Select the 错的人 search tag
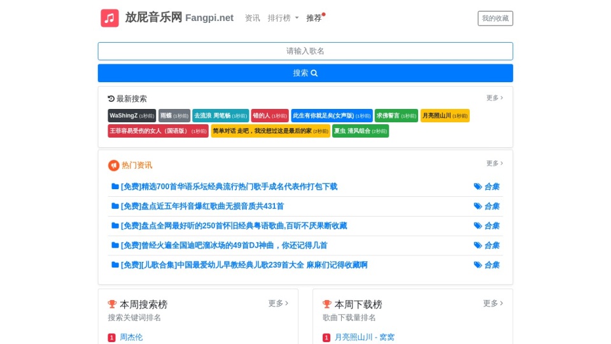611x344 pixels. point(270,115)
